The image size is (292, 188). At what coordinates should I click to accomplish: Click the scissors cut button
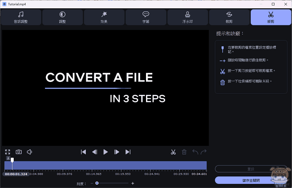(x=173, y=152)
